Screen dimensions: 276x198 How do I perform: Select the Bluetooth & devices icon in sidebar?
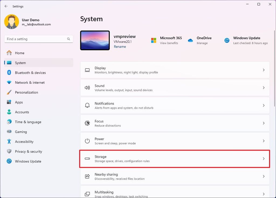tap(8, 73)
